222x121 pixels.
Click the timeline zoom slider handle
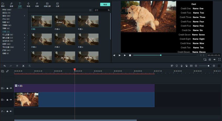click(209, 66)
